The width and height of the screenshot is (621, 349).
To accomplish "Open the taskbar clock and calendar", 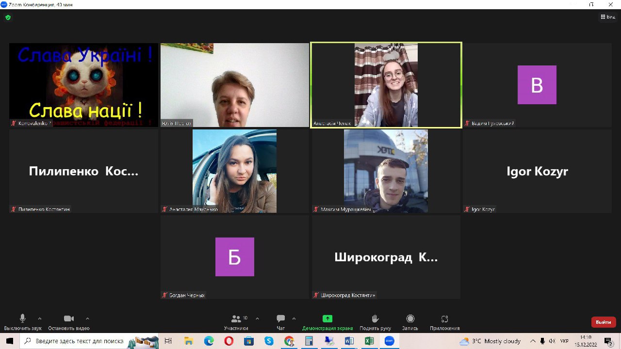I will tap(586, 341).
